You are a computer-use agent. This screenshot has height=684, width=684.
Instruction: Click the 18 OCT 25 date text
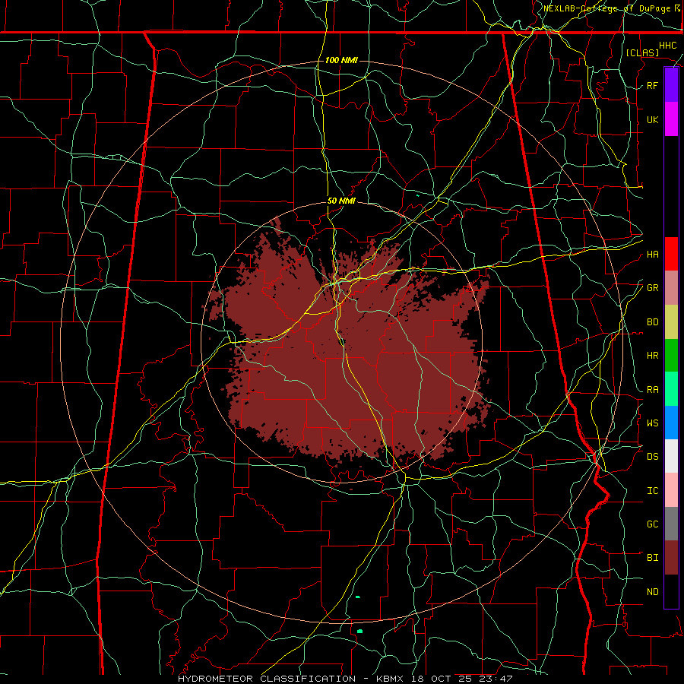(x=443, y=679)
